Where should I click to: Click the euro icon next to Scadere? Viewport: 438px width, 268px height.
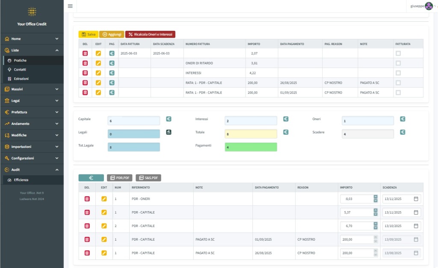tap(402, 132)
